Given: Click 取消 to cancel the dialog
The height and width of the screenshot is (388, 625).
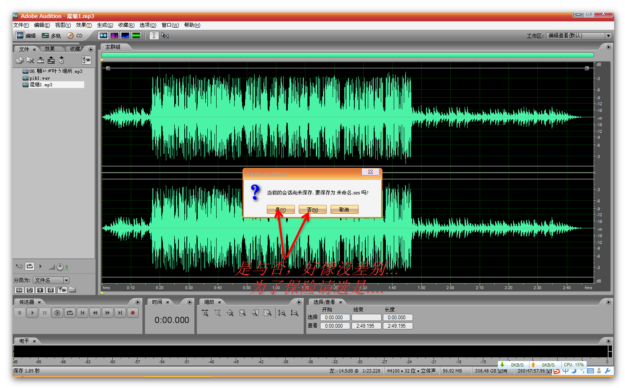Looking at the screenshot, I should coord(344,210).
